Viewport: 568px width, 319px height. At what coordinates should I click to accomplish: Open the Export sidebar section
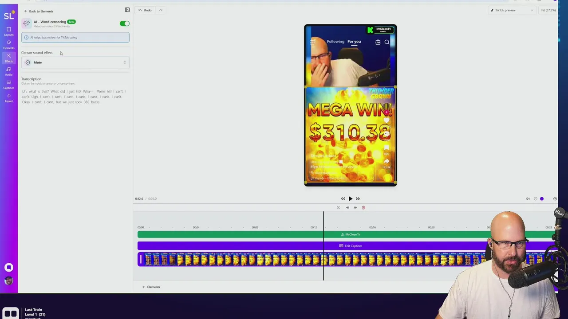pos(8,97)
